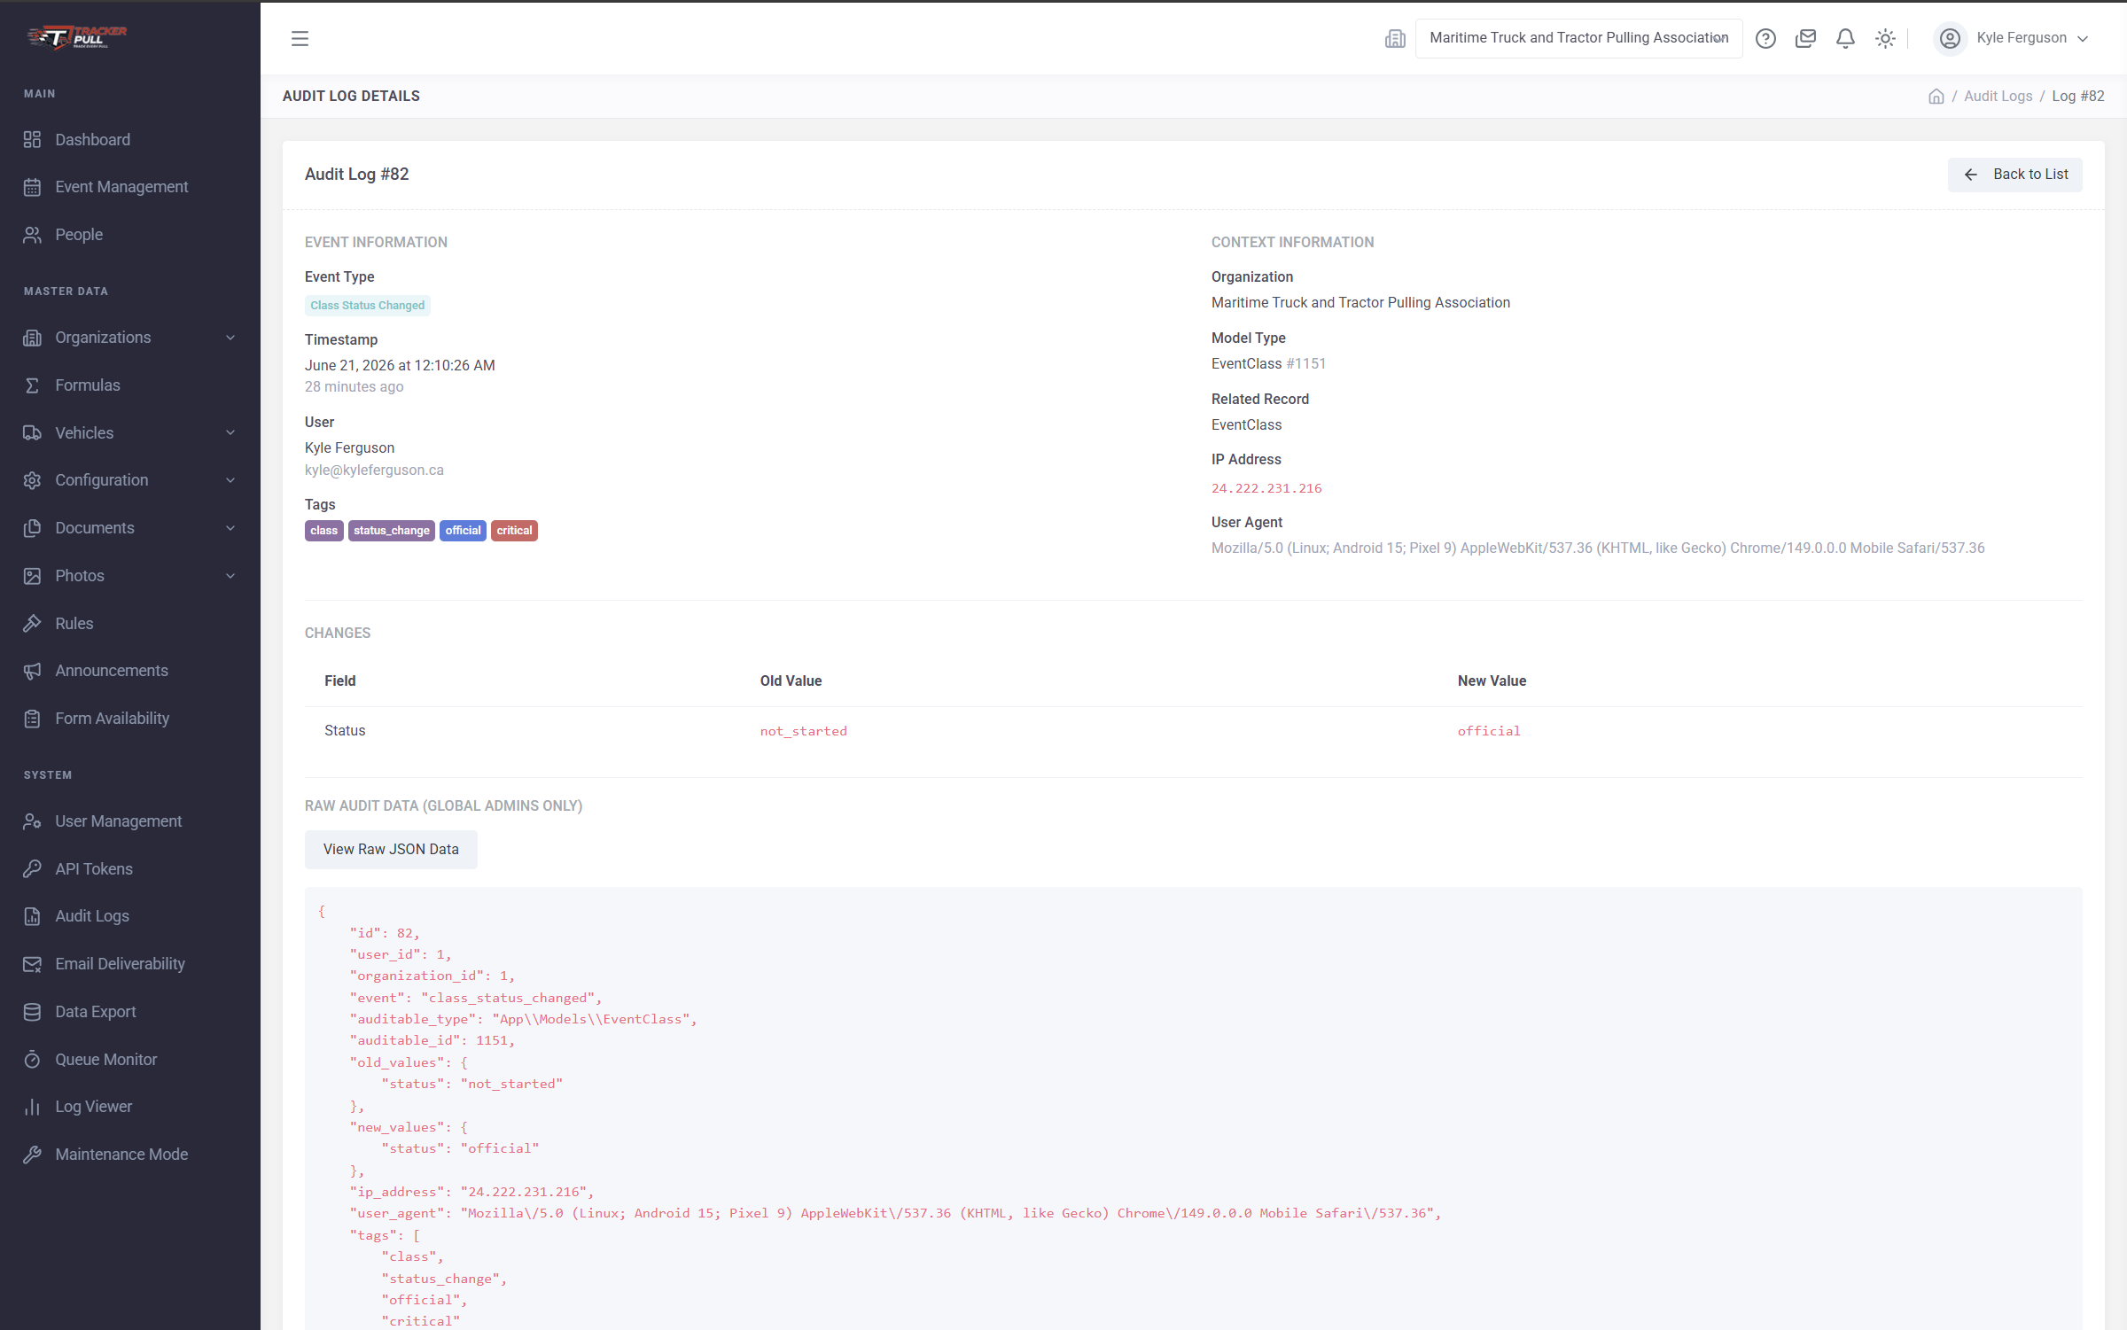This screenshot has width=2127, height=1330.
Task: Click the Configuration gear icon
Action: tap(32, 480)
